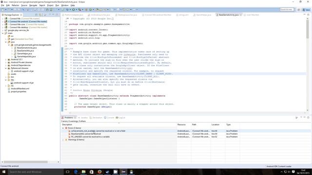The image size is (312, 175).
Task: Select the Connect Me-android project
Action: click(x=28, y=21)
